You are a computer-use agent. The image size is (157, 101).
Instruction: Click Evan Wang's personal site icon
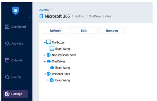coord(52,80)
